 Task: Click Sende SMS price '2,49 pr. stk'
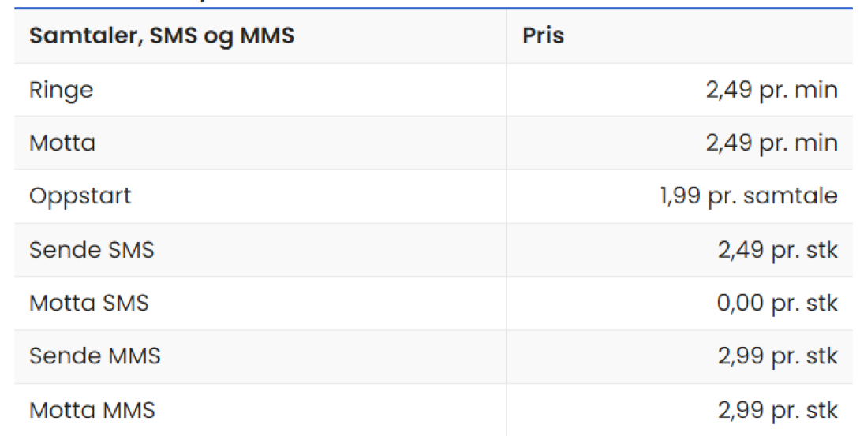[778, 250]
